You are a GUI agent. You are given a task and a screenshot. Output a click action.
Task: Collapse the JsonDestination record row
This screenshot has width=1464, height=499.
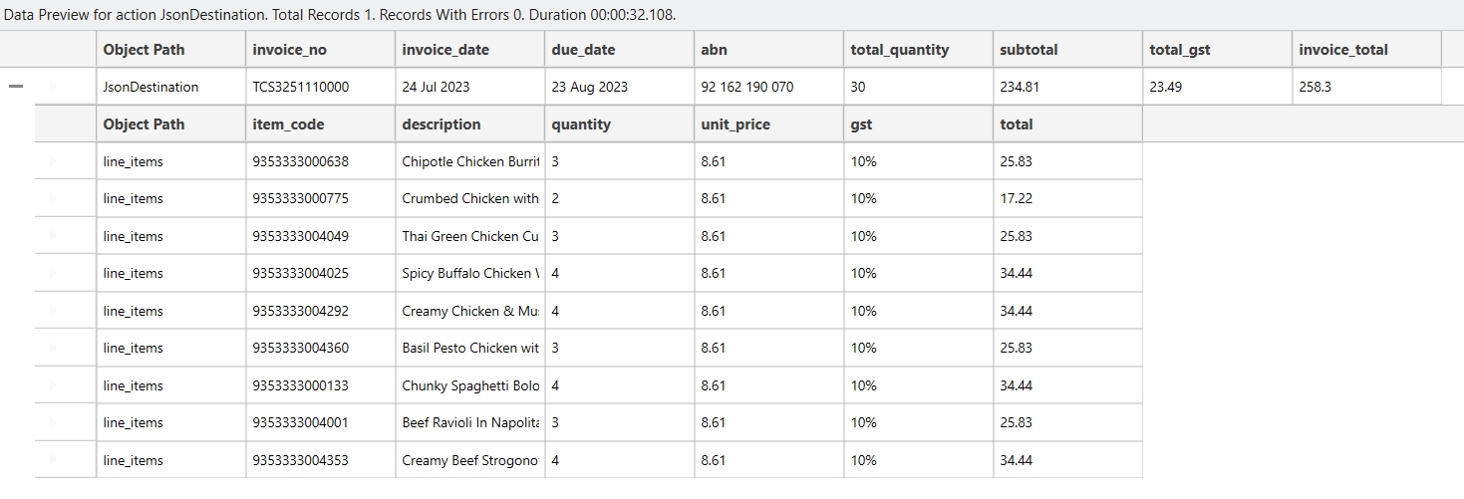click(15, 87)
